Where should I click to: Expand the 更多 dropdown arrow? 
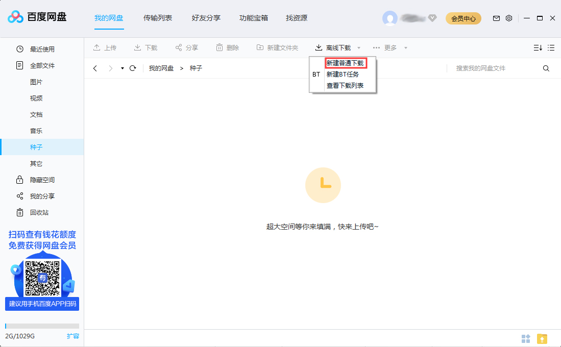(x=406, y=47)
